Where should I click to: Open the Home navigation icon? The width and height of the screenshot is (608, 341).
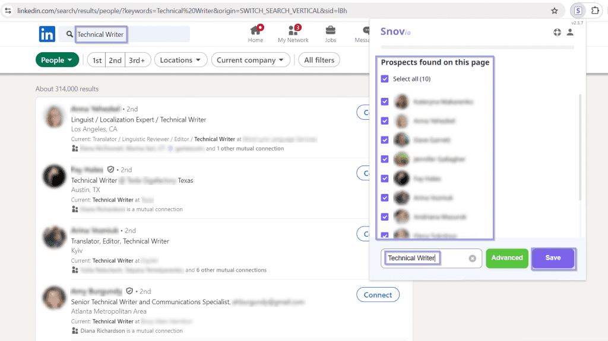click(x=255, y=30)
